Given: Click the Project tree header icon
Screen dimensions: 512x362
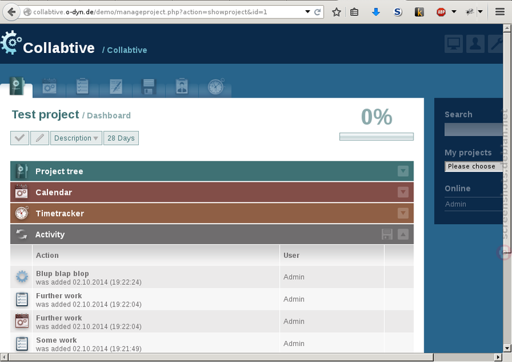Looking at the screenshot, I should tap(22, 170).
